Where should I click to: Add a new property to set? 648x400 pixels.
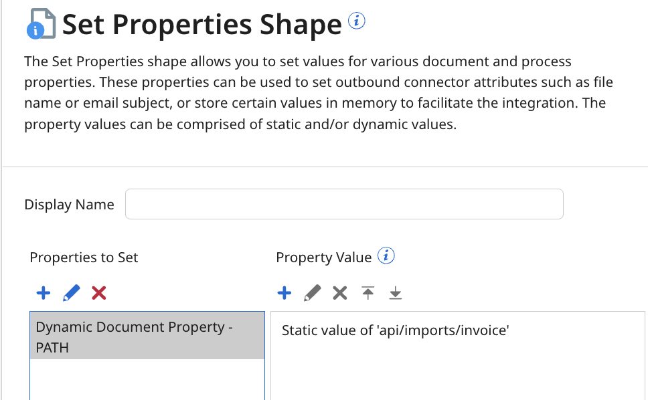click(x=43, y=292)
